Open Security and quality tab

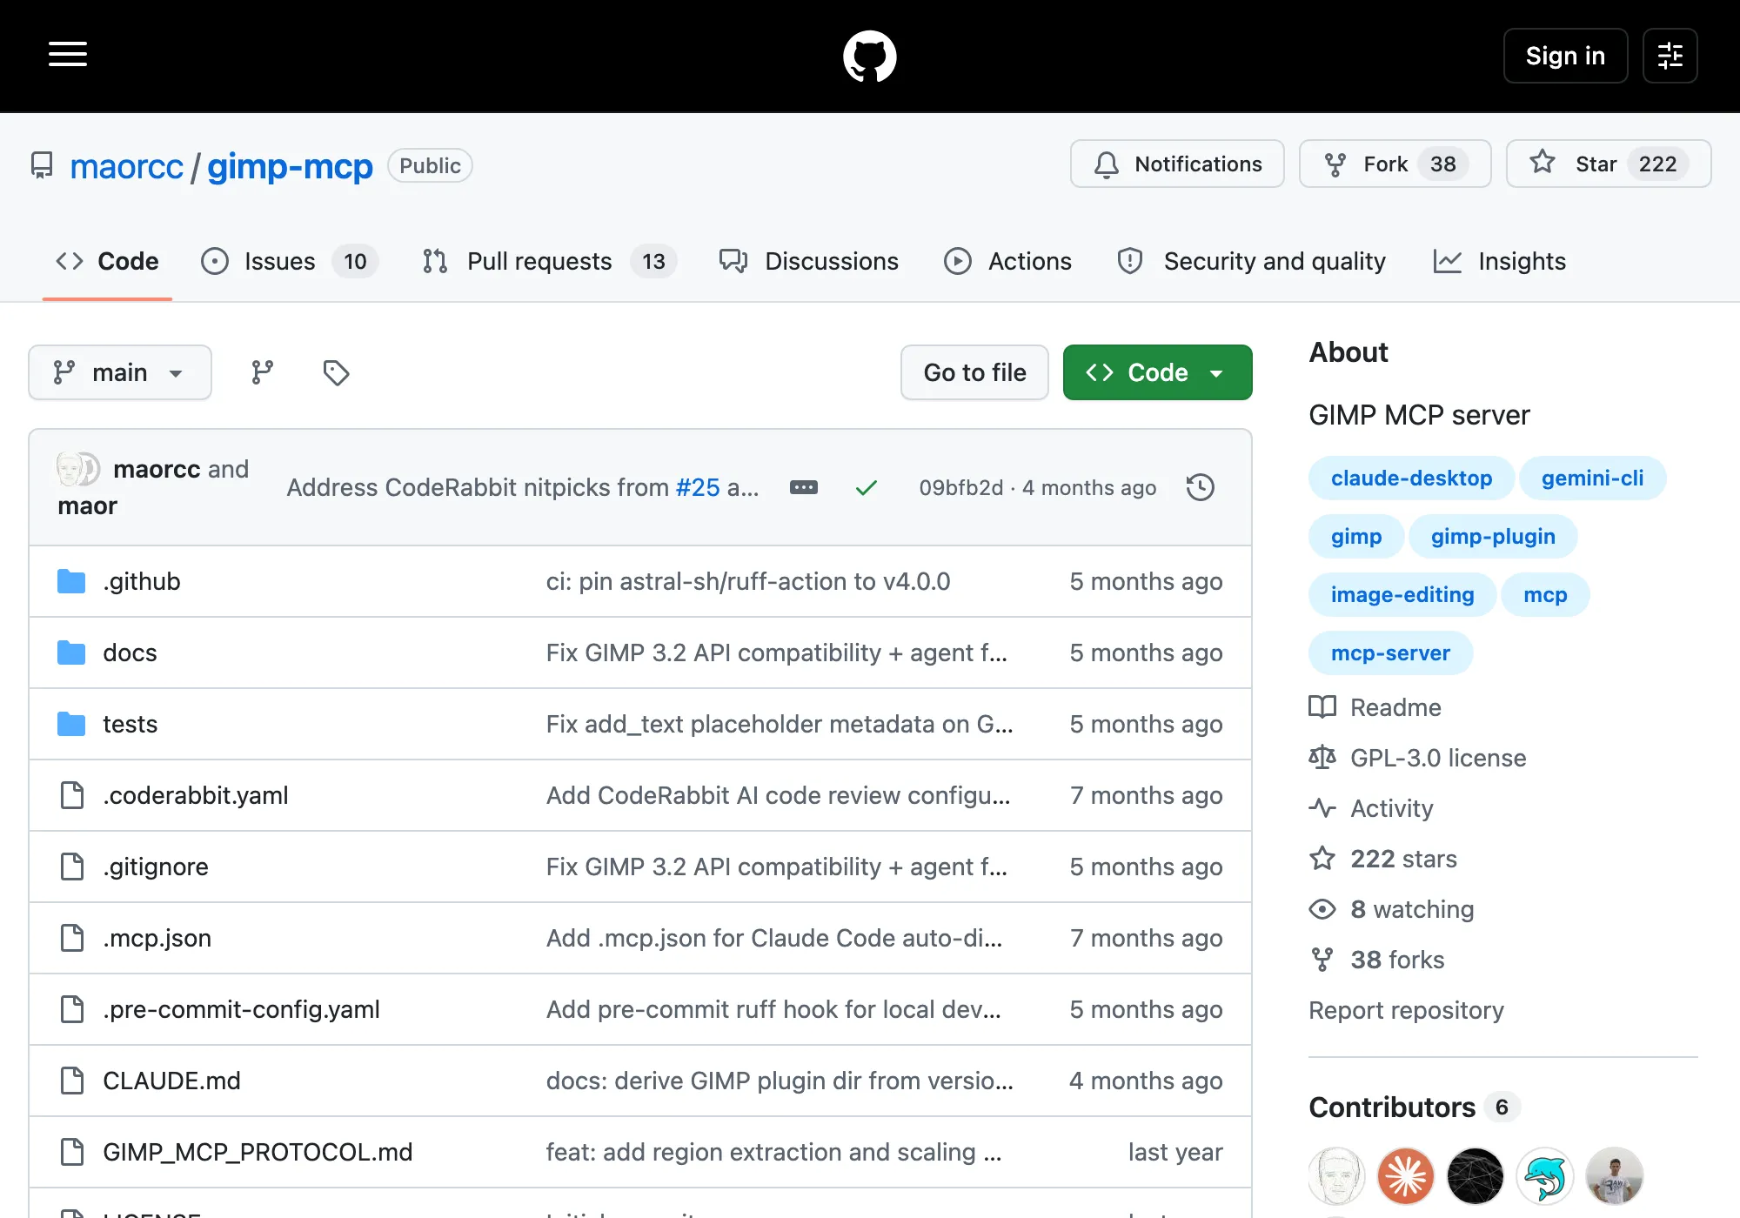1251,261
